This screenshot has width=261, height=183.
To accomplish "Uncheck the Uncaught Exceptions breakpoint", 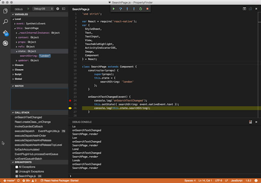I will point(16,172).
